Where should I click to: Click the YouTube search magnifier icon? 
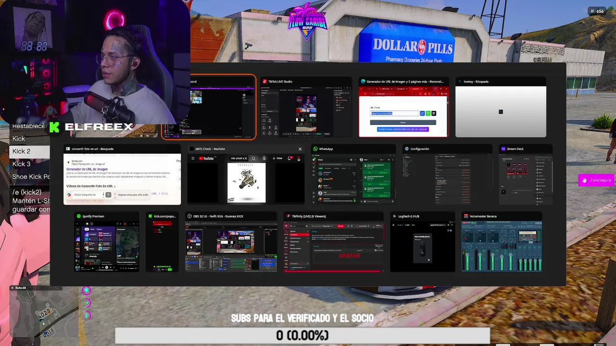254,158
